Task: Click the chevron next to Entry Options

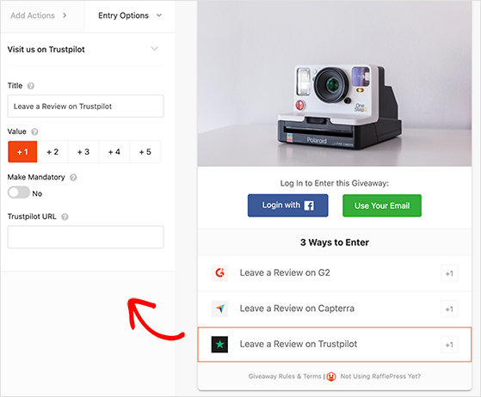Action: tap(159, 15)
